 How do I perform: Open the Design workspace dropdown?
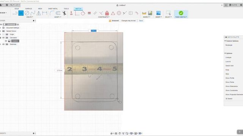click(x=3, y=13)
